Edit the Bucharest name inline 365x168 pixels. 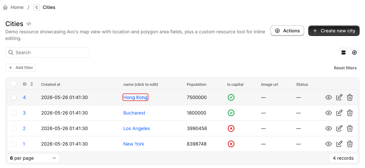click(134, 113)
